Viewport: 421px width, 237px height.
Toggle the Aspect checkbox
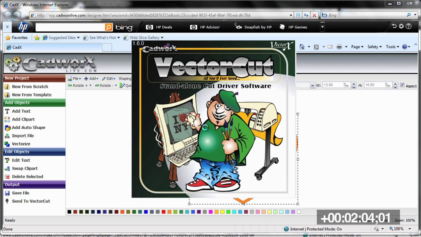(402, 85)
